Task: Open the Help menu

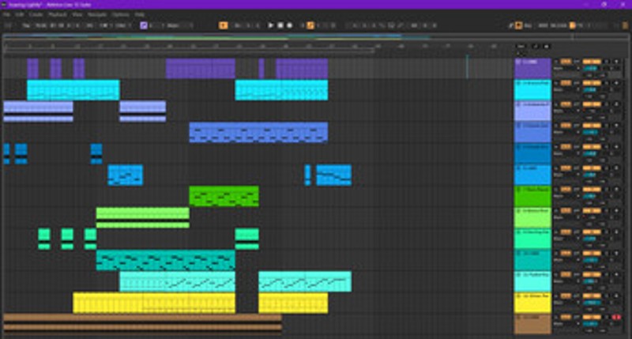Action: point(140,14)
